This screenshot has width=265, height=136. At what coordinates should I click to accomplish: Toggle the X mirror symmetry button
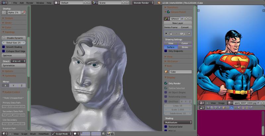tap(5, 85)
